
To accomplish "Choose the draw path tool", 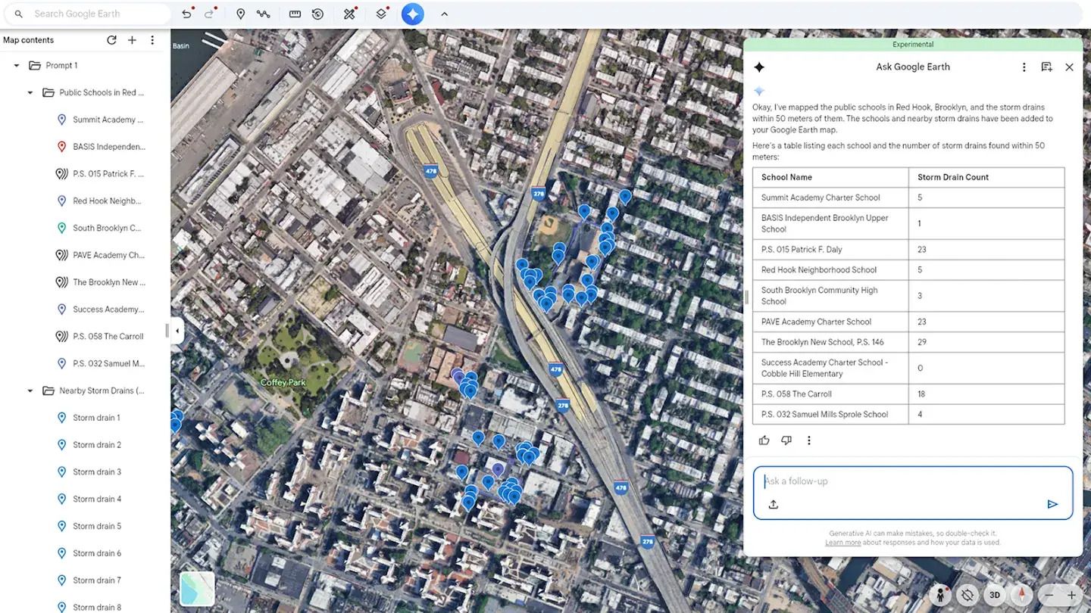I will [264, 14].
